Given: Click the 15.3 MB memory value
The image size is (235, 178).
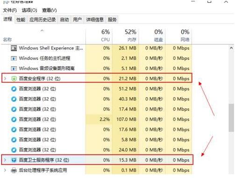Looking at the screenshot, I should [128, 160].
